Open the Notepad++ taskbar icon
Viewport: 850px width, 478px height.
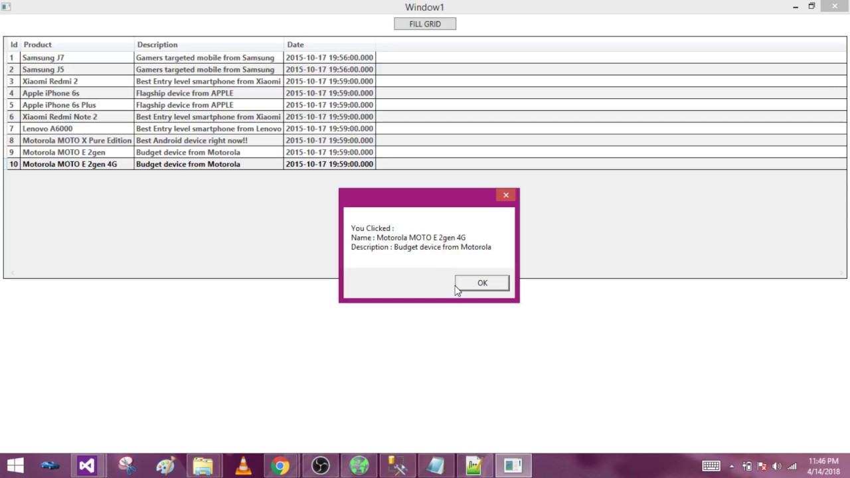tap(474, 465)
